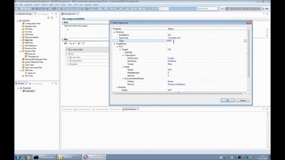285x160 pixels.
Task: Open the Analysis Results tab
Action: click(x=100, y=109)
